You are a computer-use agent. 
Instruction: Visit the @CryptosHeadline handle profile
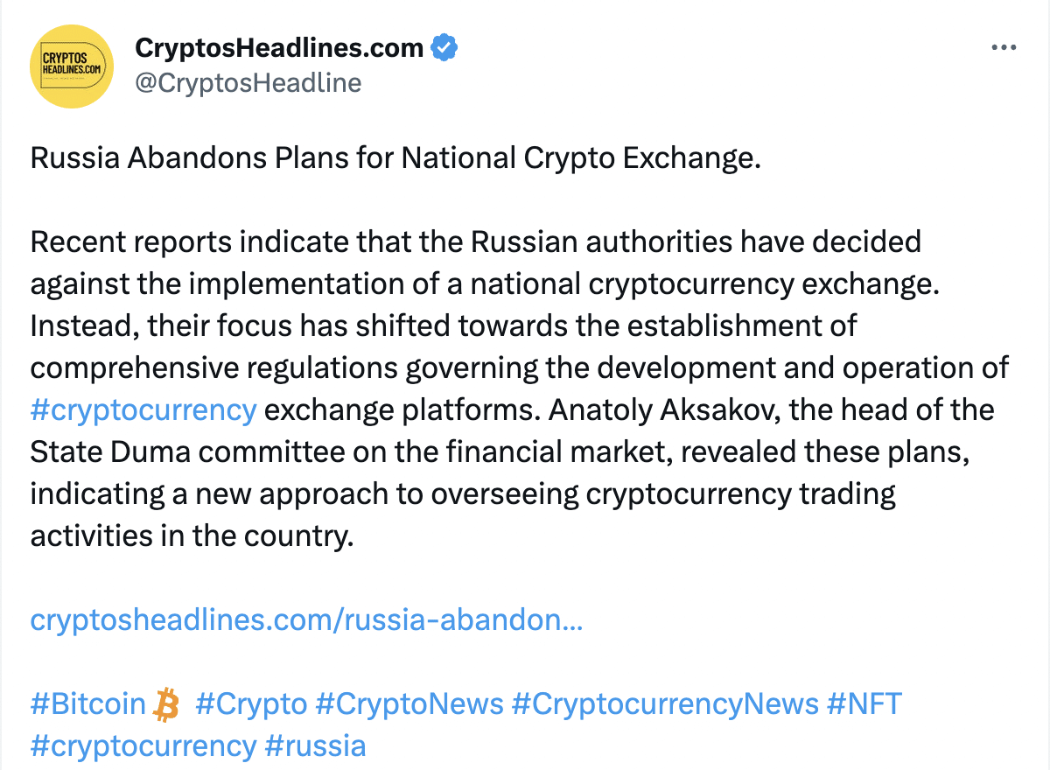click(x=248, y=83)
